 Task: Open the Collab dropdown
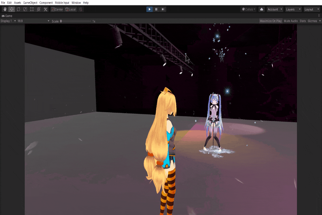(x=248, y=9)
